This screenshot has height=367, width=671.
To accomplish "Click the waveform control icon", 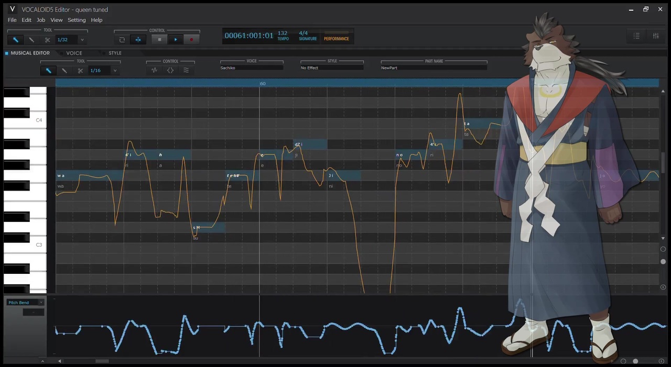I will 154,70.
